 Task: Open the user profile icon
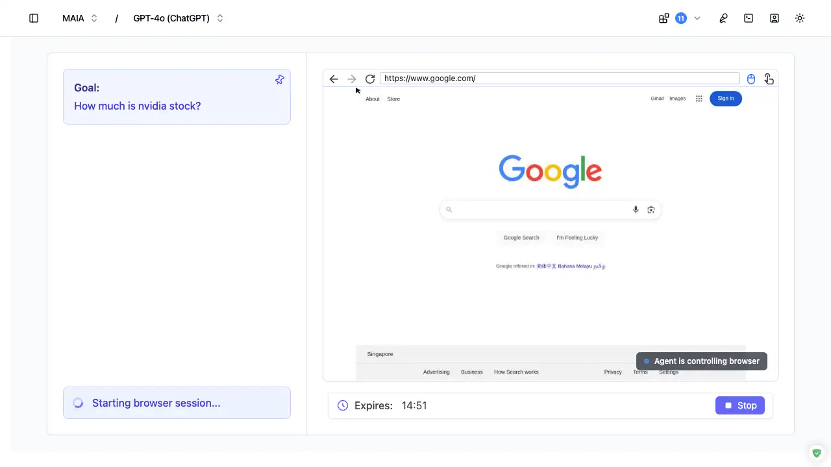click(x=775, y=18)
